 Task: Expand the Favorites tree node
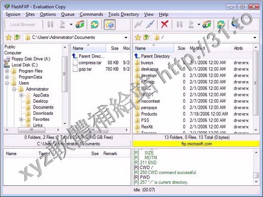[x=21, y=119]
